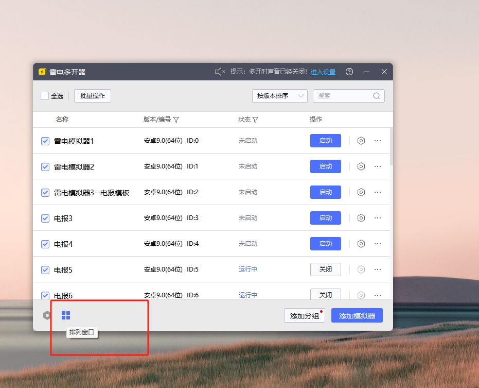Uncheck the 雷电模拟器2 checkbox

pos(45,166)
